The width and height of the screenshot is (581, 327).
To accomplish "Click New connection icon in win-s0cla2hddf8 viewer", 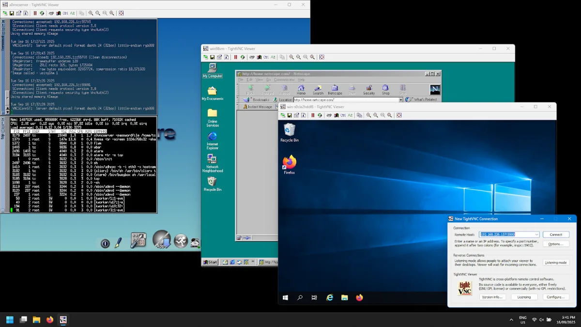I will [283, 115].
